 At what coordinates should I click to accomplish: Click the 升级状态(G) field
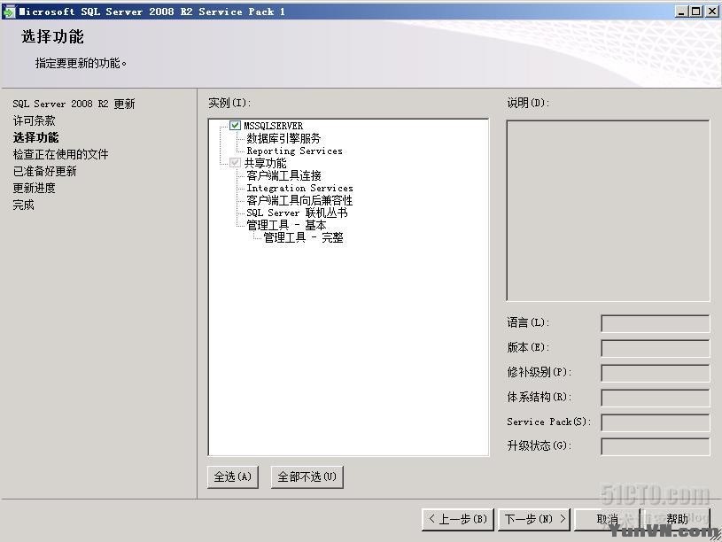656,446
